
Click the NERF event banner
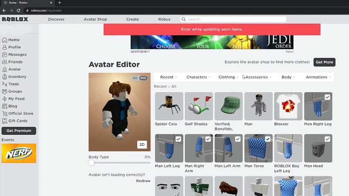point(19,153)
